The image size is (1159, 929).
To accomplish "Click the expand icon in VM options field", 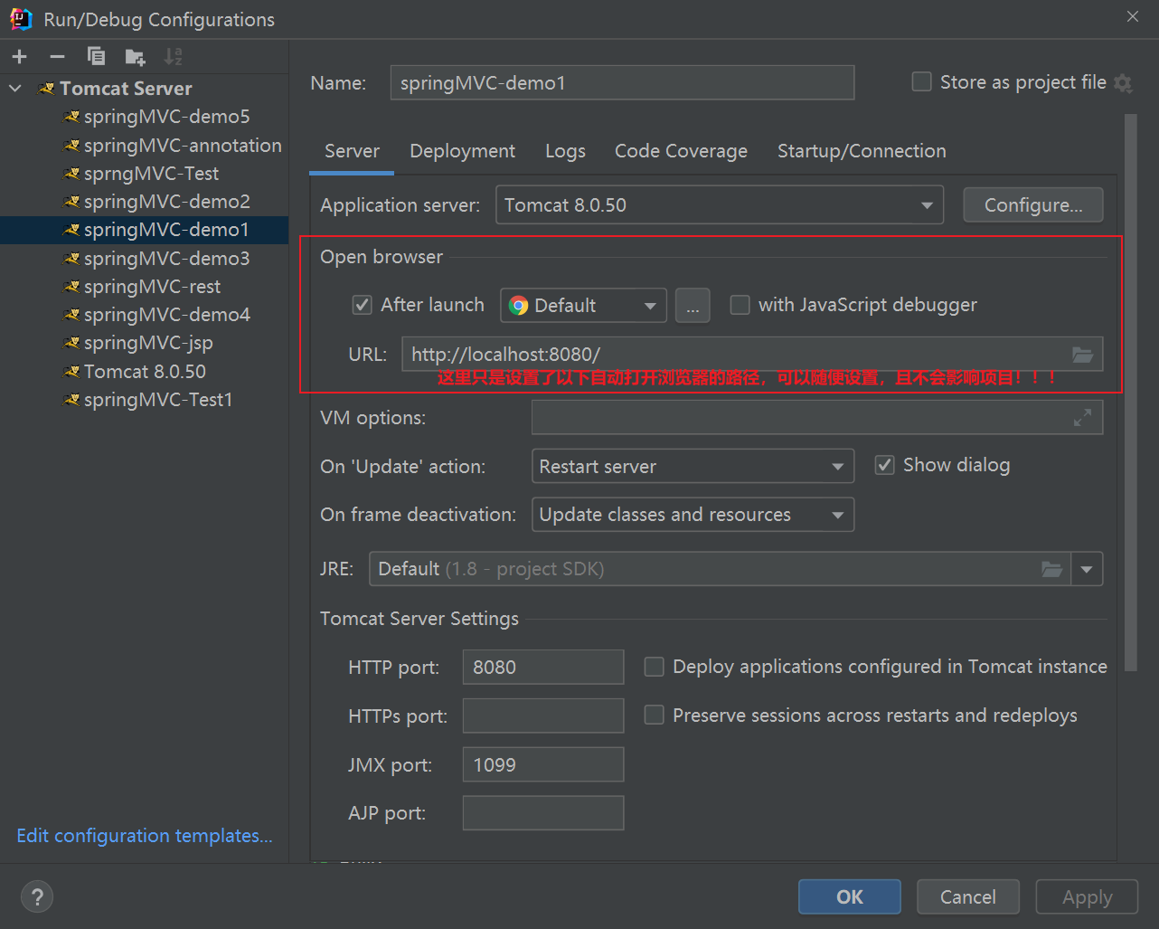I will click(x=1082, y=418).
